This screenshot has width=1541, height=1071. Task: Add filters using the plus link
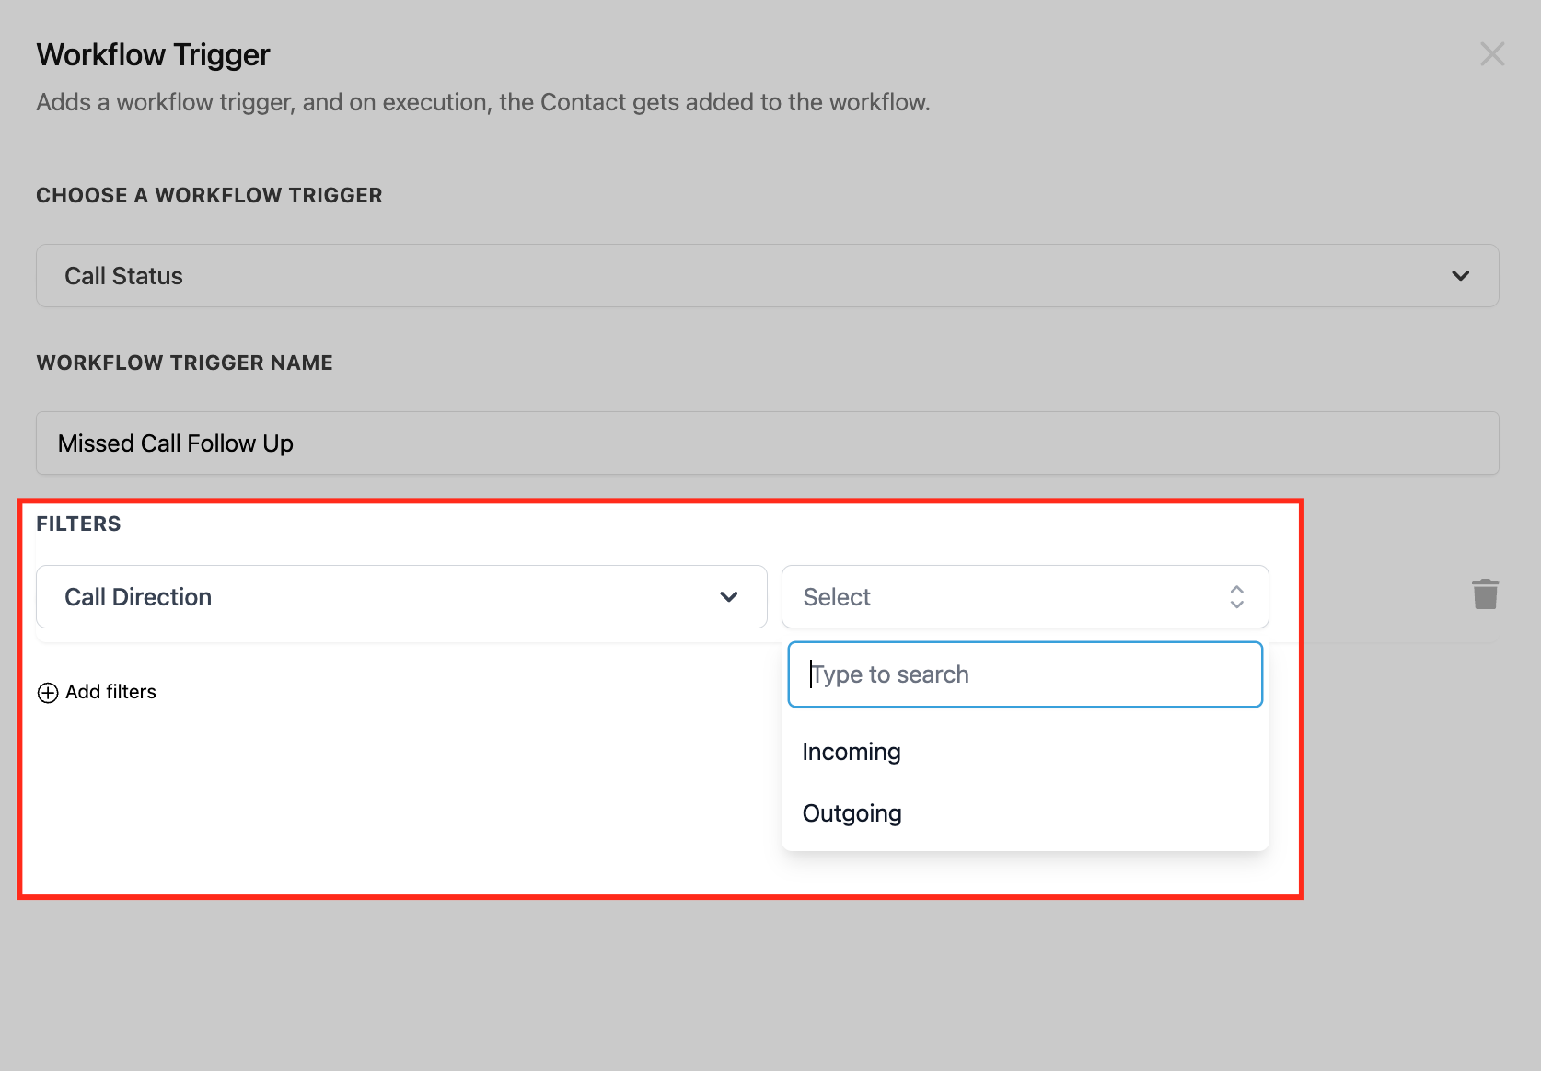click(x=97, y=692)
